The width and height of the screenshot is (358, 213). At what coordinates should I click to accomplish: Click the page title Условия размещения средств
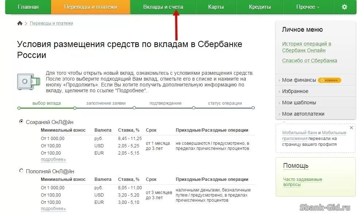pos(129,49)
